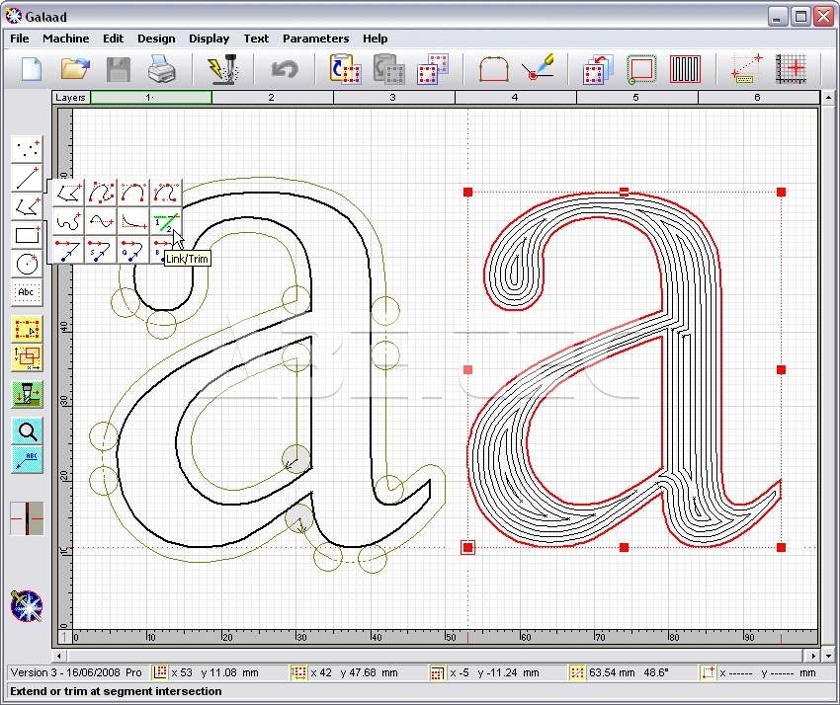Image resolution: width=840 pixels, height=705 pixels.
Task: Choose the Abc text tool
Action: pos(27,292)
